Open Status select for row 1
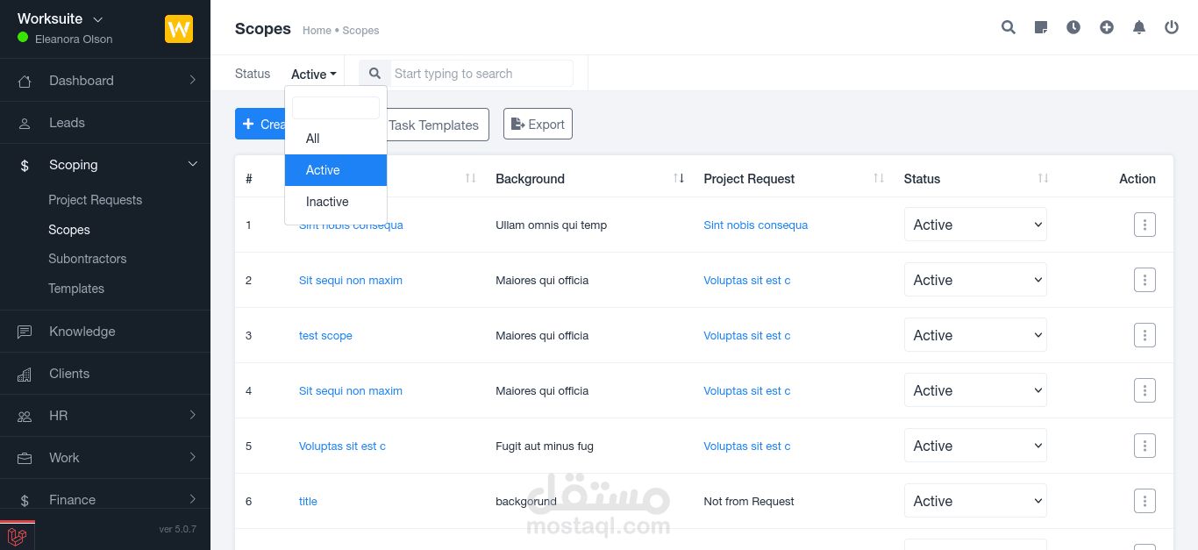This screenshot has height=550, width=1198. [975, 225]
